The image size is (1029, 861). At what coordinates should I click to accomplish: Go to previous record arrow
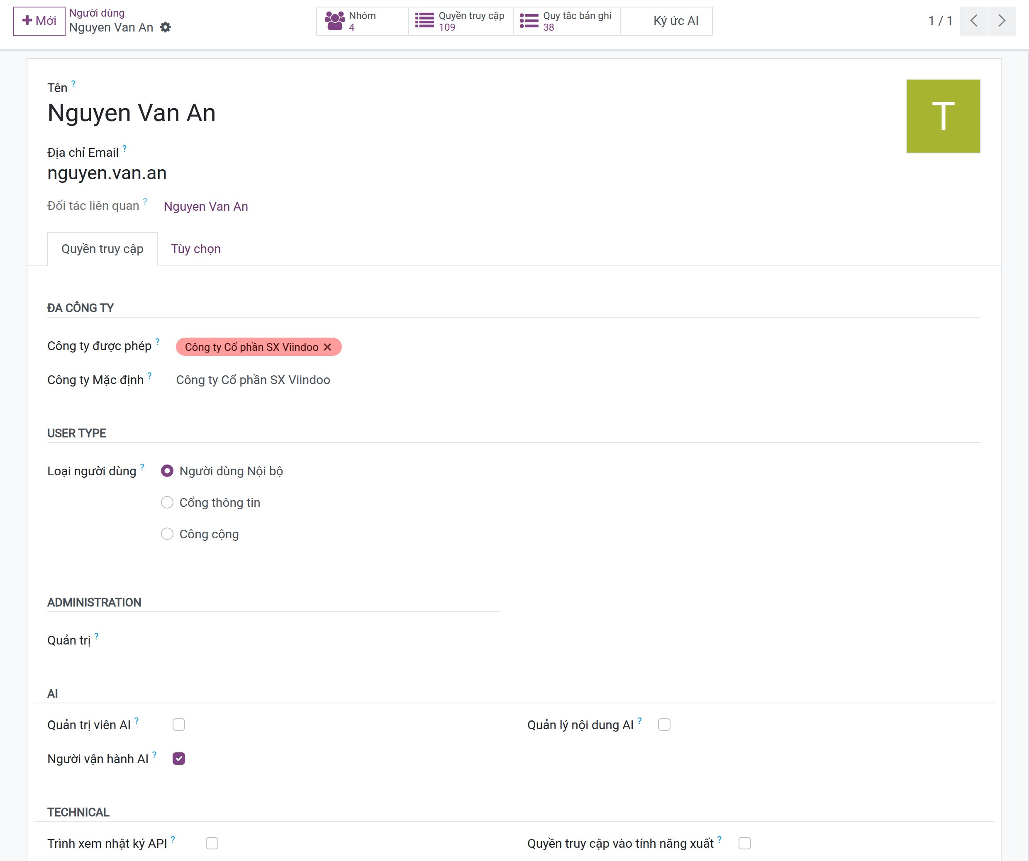pyautogui.click(x=974, y=21)
